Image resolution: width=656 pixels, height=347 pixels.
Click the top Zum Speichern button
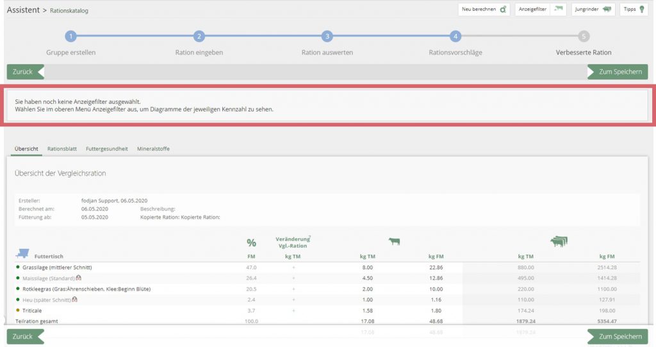coord(618,72)
